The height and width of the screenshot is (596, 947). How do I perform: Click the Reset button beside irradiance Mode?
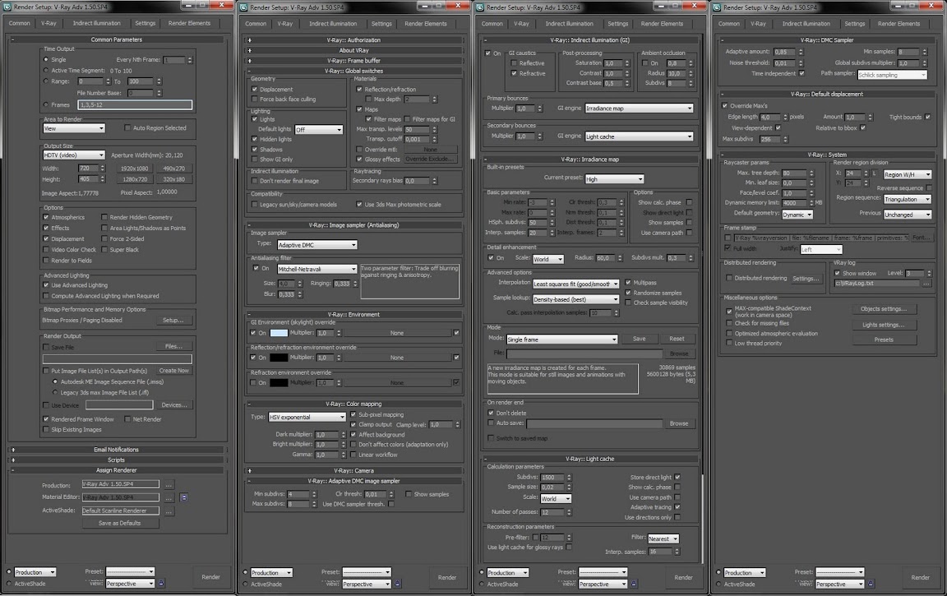click(677, 339)
